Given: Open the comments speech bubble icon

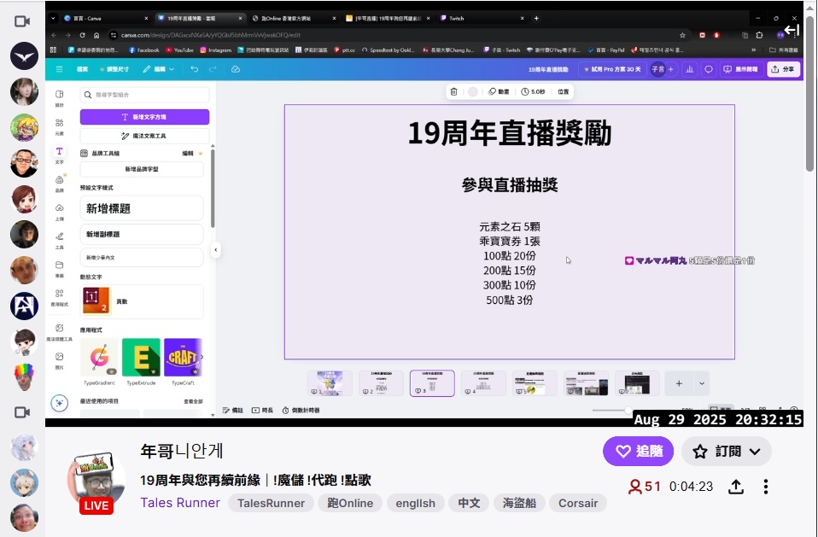Looking at the screenshot, I should point(708,69).
